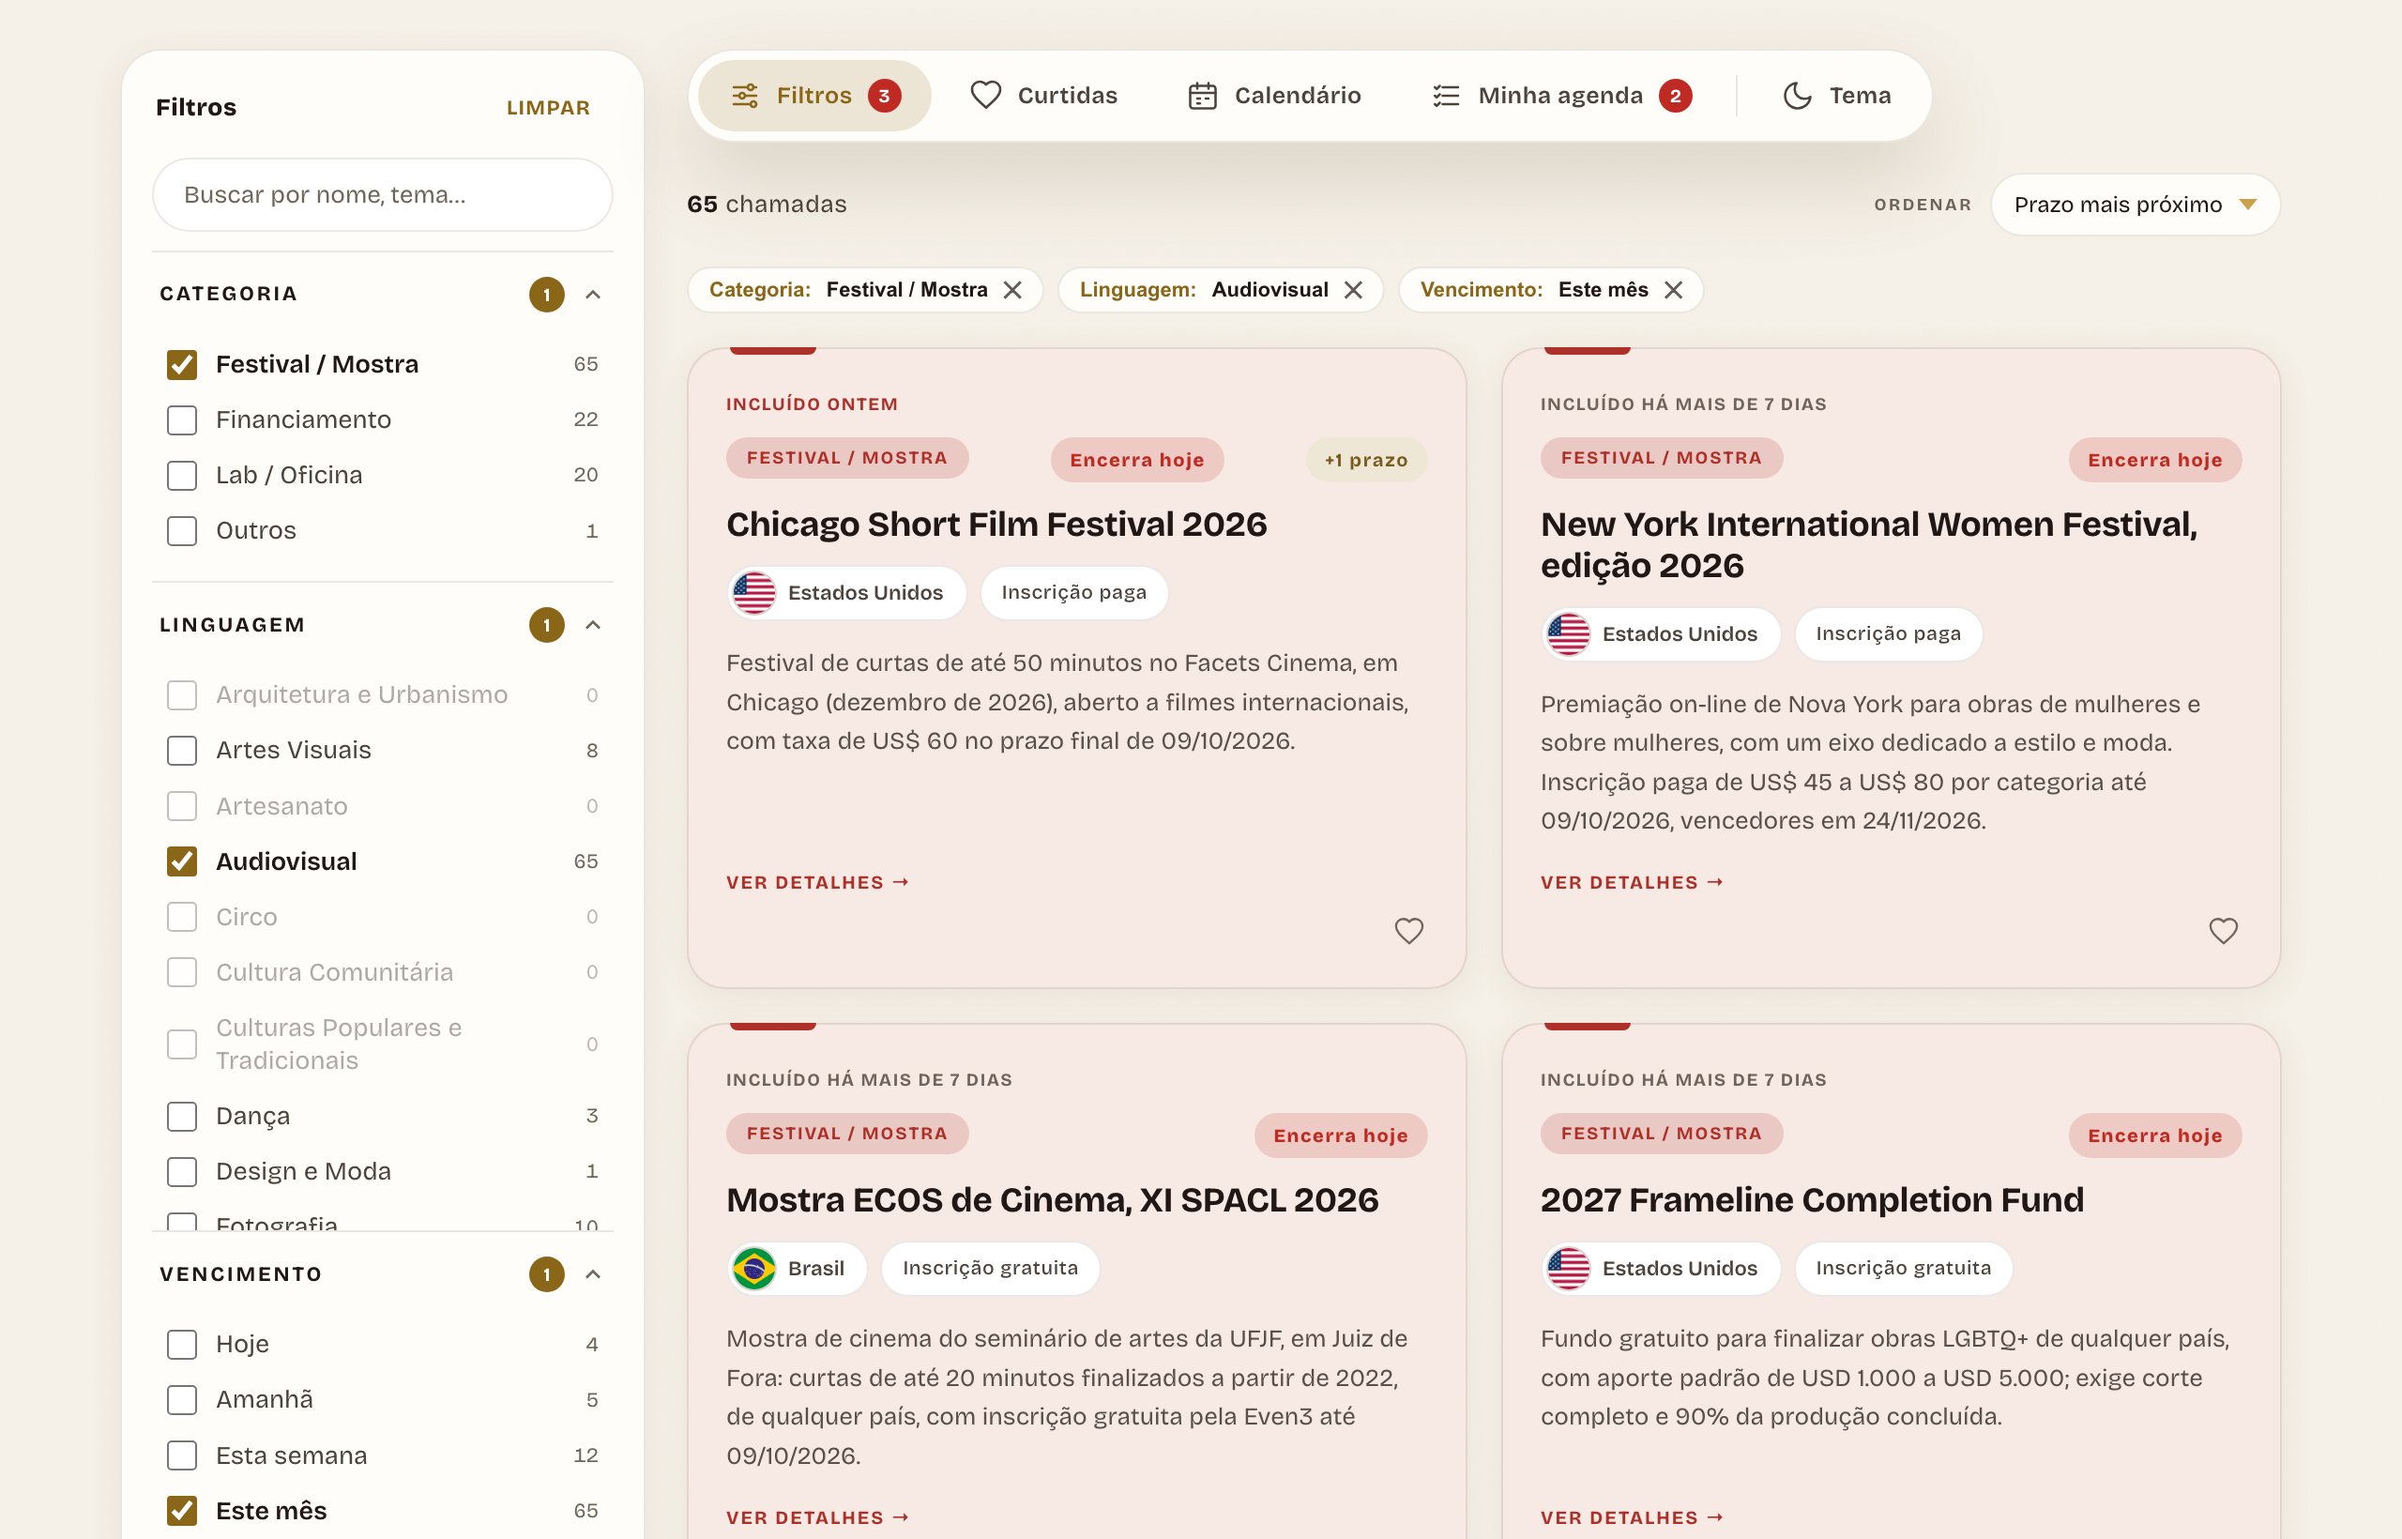Collapse the Categoria filter section
Viewport: 2402px width, 1539px height.
[592, 294]
